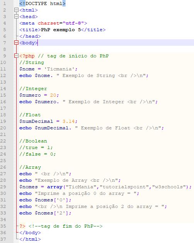Select line number 19 in gutter
Viewport: 194px width, 243px height.
(x=3, y=121)
